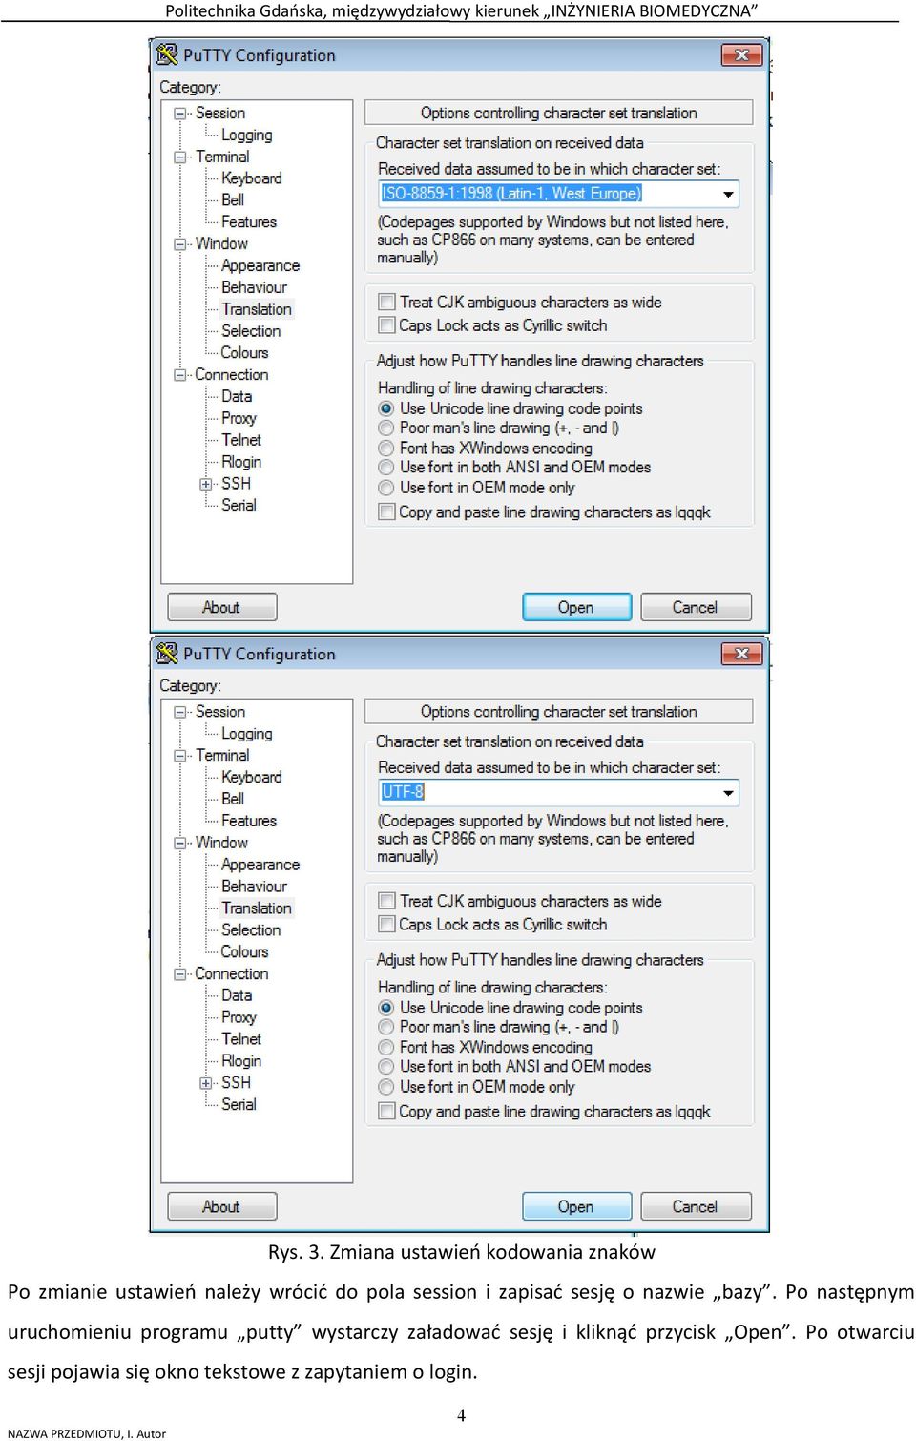The height and width of the screenshot is (1441, 916).
Task: Collapse Terminal node in lower window tree
Action: [179, 755]
